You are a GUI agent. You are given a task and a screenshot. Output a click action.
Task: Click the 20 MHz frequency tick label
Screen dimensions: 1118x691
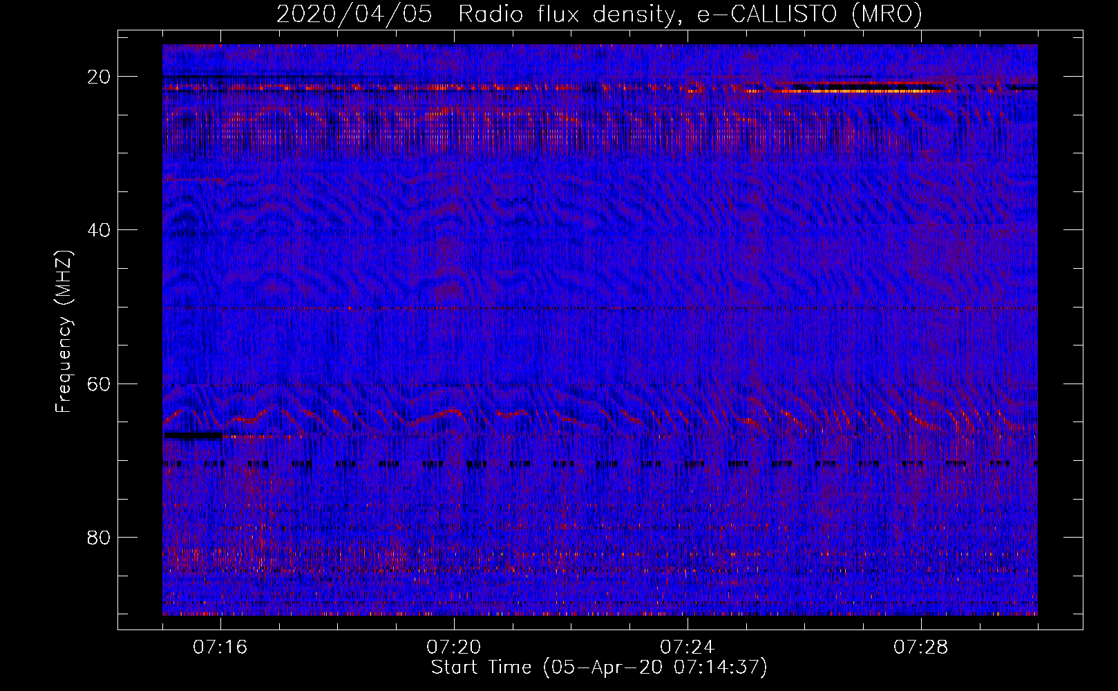coord(99,77)
